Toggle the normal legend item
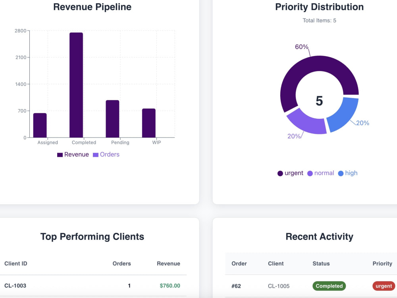The width and height of the screenshot is (397, 298). 320,173
